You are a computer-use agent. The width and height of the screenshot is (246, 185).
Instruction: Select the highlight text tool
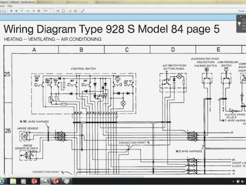pos(75,11)
